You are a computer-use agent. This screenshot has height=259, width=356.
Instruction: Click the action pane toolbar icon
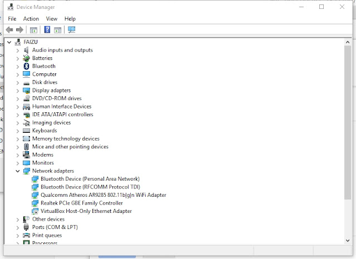(58, 29)
